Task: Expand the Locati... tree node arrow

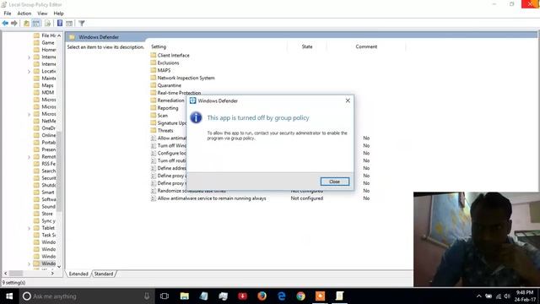Action: coord(29,71)
